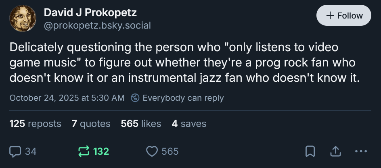
Task: Click the share upload icon
Action: point(335,151)
